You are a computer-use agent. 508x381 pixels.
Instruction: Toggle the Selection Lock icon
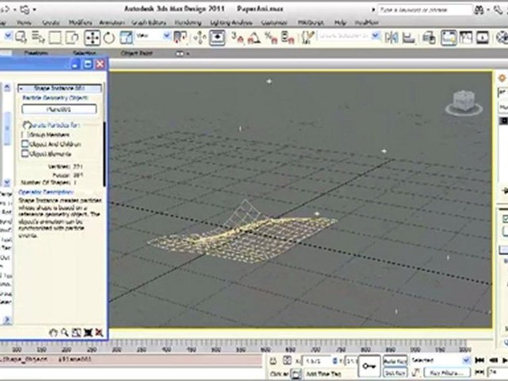(x=274, y=360)
